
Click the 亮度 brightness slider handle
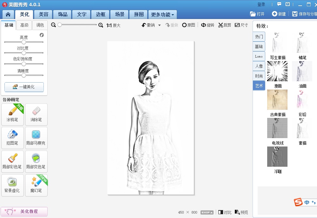(24, 42)
